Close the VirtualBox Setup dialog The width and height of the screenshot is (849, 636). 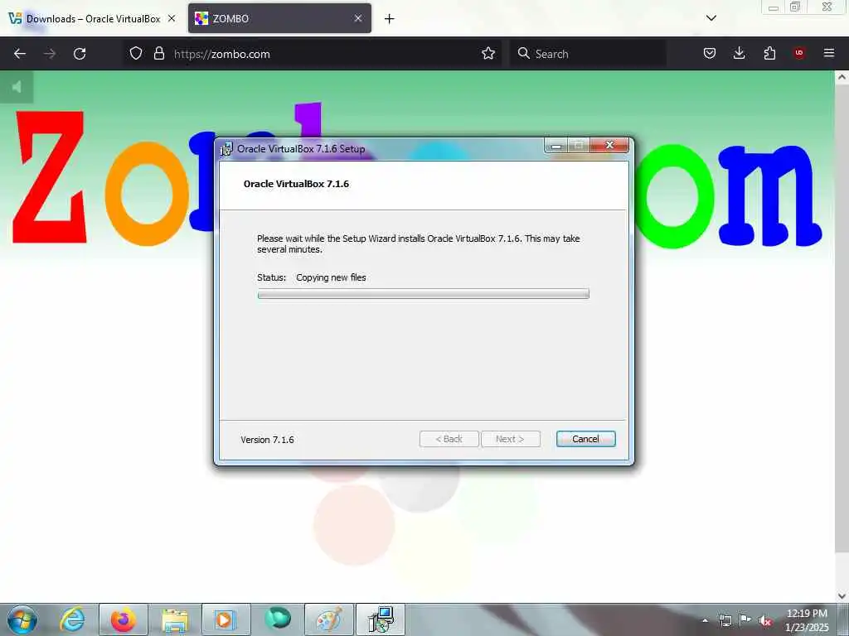609,146
